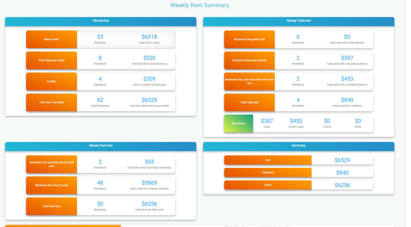Screen dimensions: 411x227
Task: Click the Collected row in Summary
Action: point(268,172)
